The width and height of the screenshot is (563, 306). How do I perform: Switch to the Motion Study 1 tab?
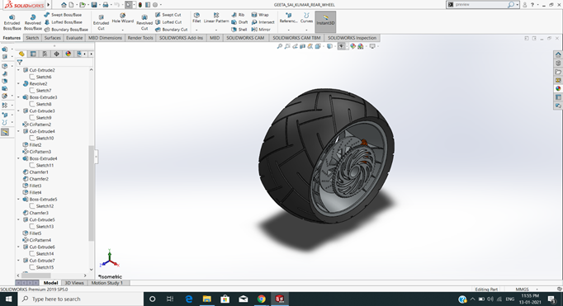pyautogui.click(x=107, y=283)
